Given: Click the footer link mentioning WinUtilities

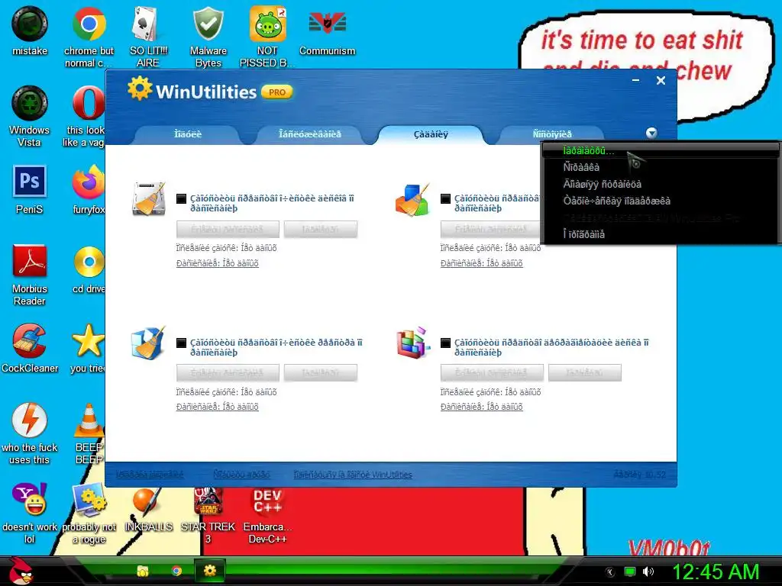Looking at the screenshot, I should 353,475.
